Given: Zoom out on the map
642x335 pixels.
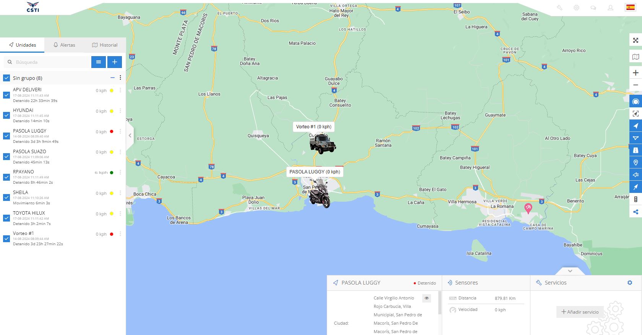Looking at the screenshot, I should point(636,85).
